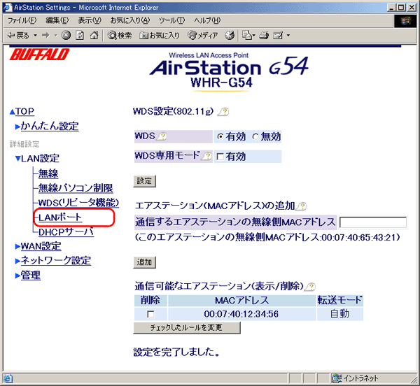Click the 00:07:40:12:34:56 MAC address cell

pos(241,314)
